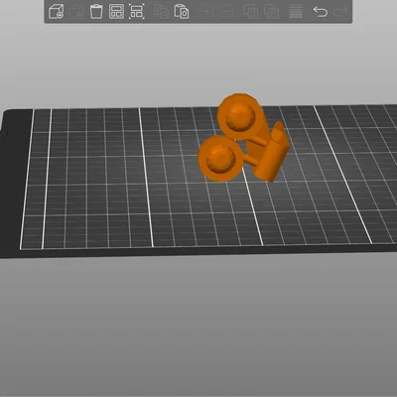Click the greyed-out Remove instance minus icon
The height and width of the screenshot is (397, 397).
pos(226,12)
